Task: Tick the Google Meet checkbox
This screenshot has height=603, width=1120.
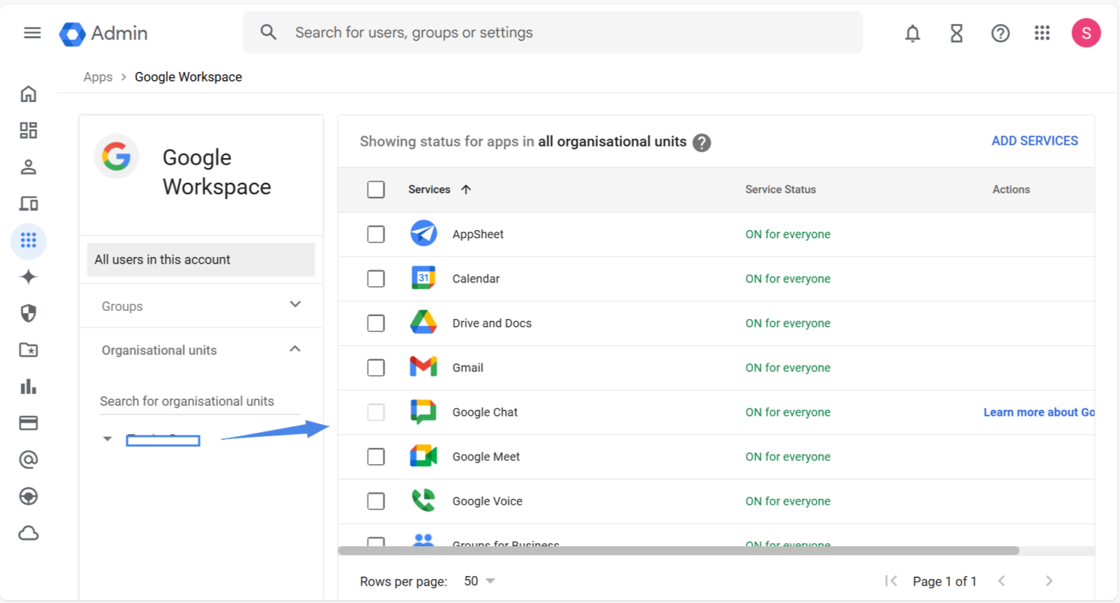Action: coord(376,457)
